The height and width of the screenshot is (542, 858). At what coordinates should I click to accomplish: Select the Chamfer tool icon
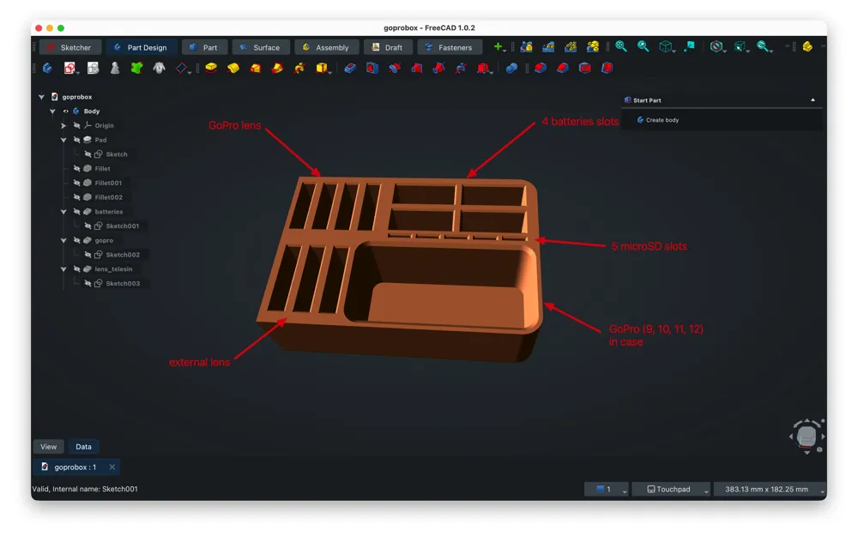coord(563,68)
